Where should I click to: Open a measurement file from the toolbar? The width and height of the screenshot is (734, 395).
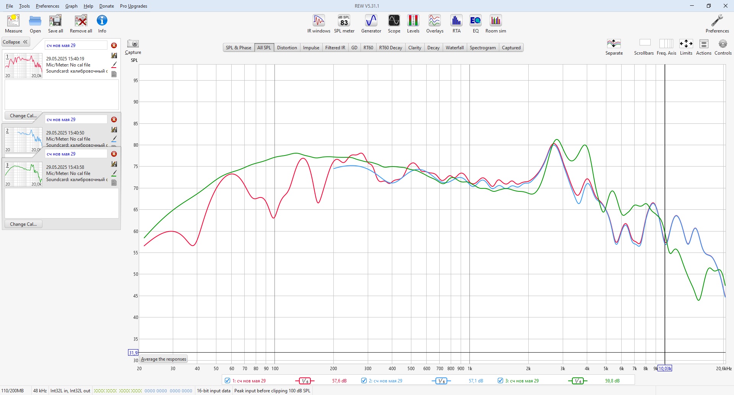click(35, 24)
